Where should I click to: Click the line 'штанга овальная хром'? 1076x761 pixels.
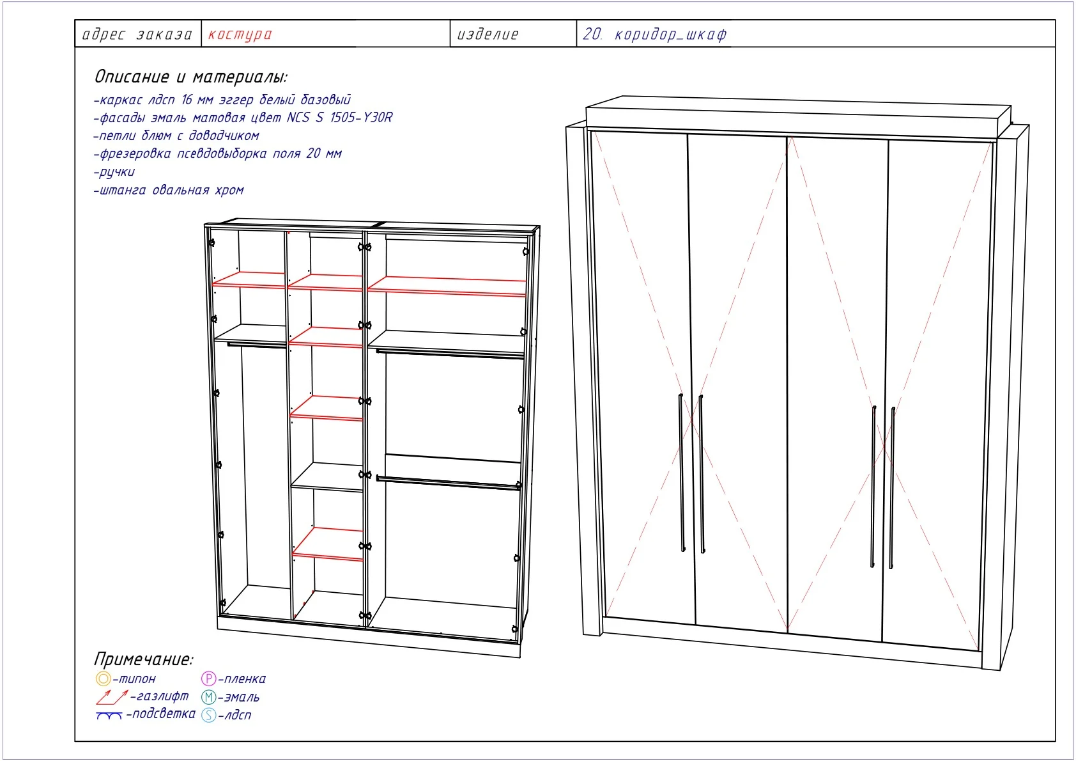pyautogui.click(x=169, y=190)
